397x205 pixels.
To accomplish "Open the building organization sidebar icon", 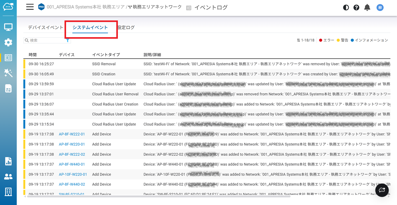I will coord(8,192).
